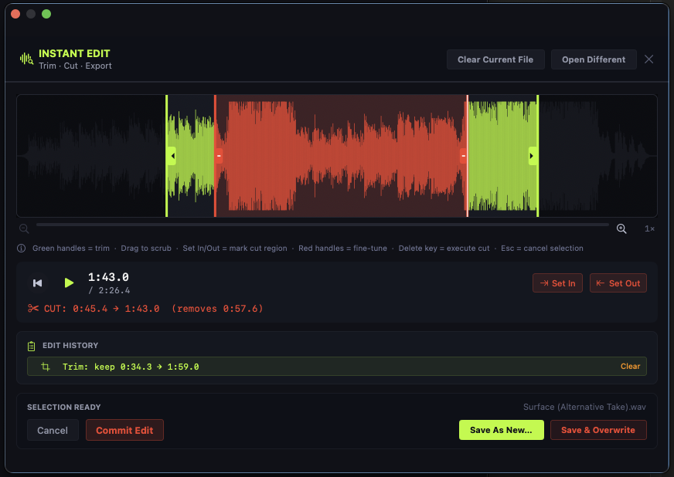Click the info icon beside the hints
Viewport: 674px width, 477px height.
pos(21,249)
